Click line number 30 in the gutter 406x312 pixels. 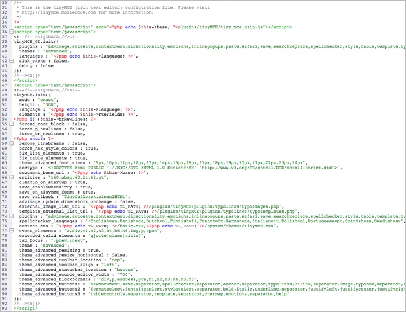pos(5,3)
